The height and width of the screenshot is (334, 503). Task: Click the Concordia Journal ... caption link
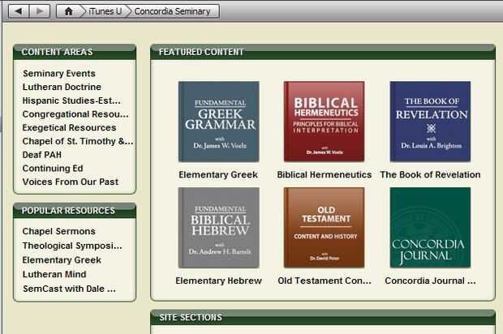coord(430,280)
